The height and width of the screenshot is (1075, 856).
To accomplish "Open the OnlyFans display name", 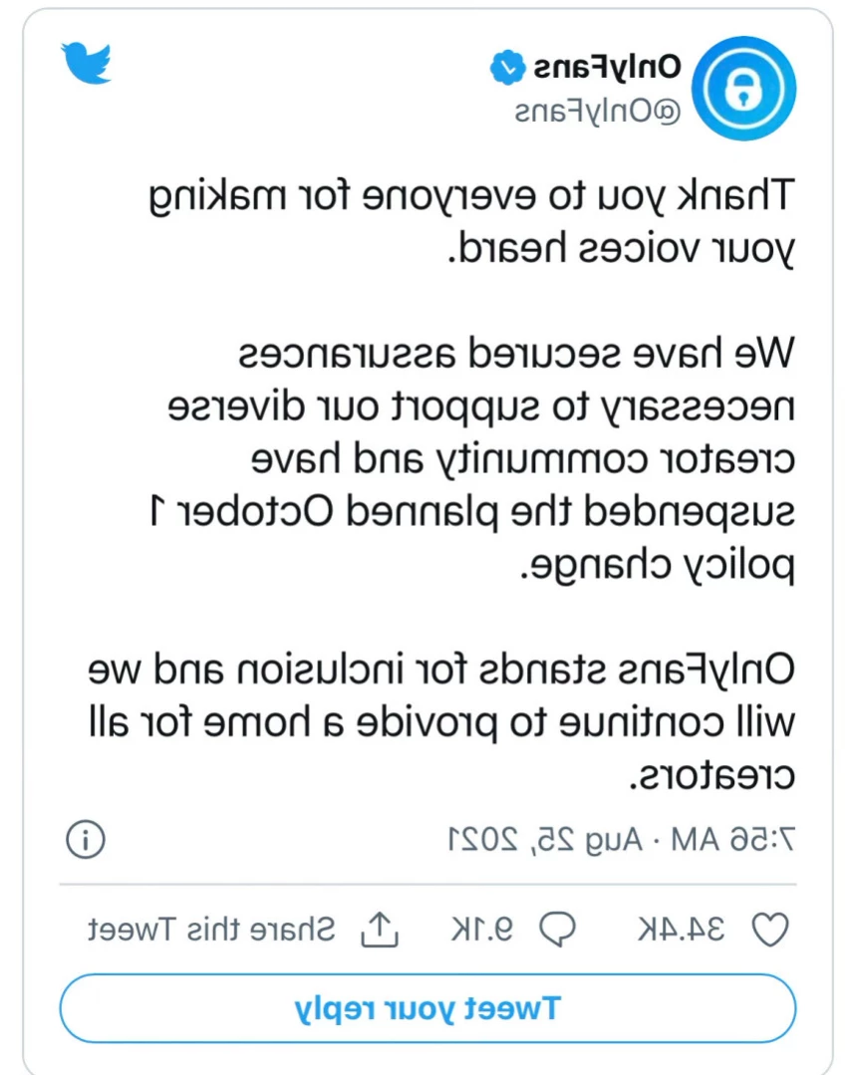I will coord(608,67).
